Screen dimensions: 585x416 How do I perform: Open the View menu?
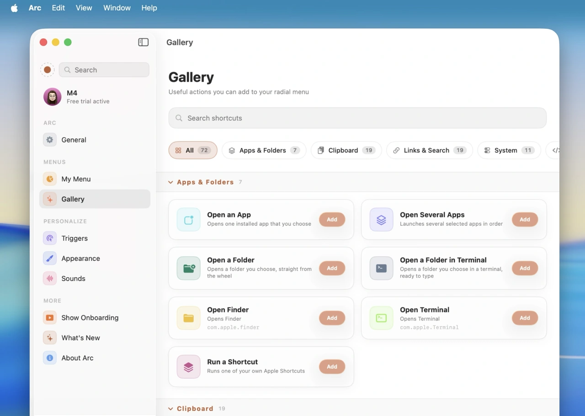(84, 8)
